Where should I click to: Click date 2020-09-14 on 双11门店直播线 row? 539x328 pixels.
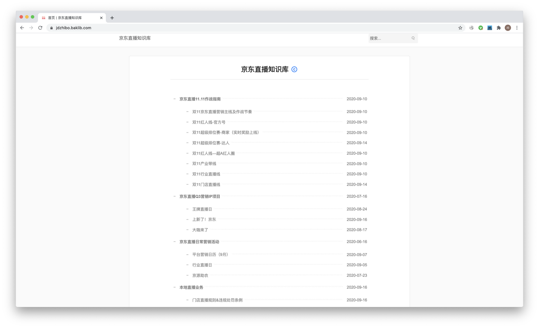(357, 184)
